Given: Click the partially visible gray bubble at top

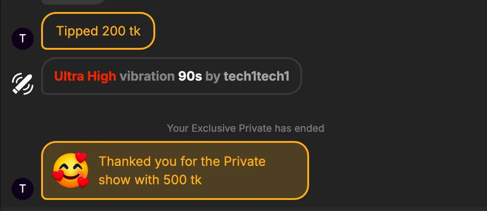Looking at the screenshot, I should coord(74,1).
